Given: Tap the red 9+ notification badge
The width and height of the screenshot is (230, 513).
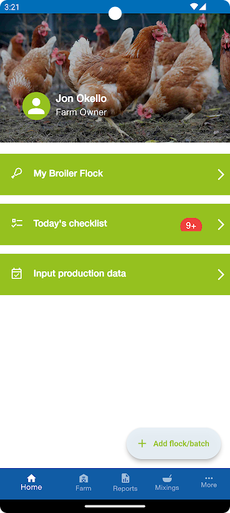Looking at the screenshot, I should click(191, 225).
